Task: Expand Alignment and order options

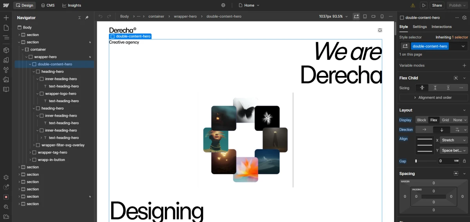Action: [434, 97]
